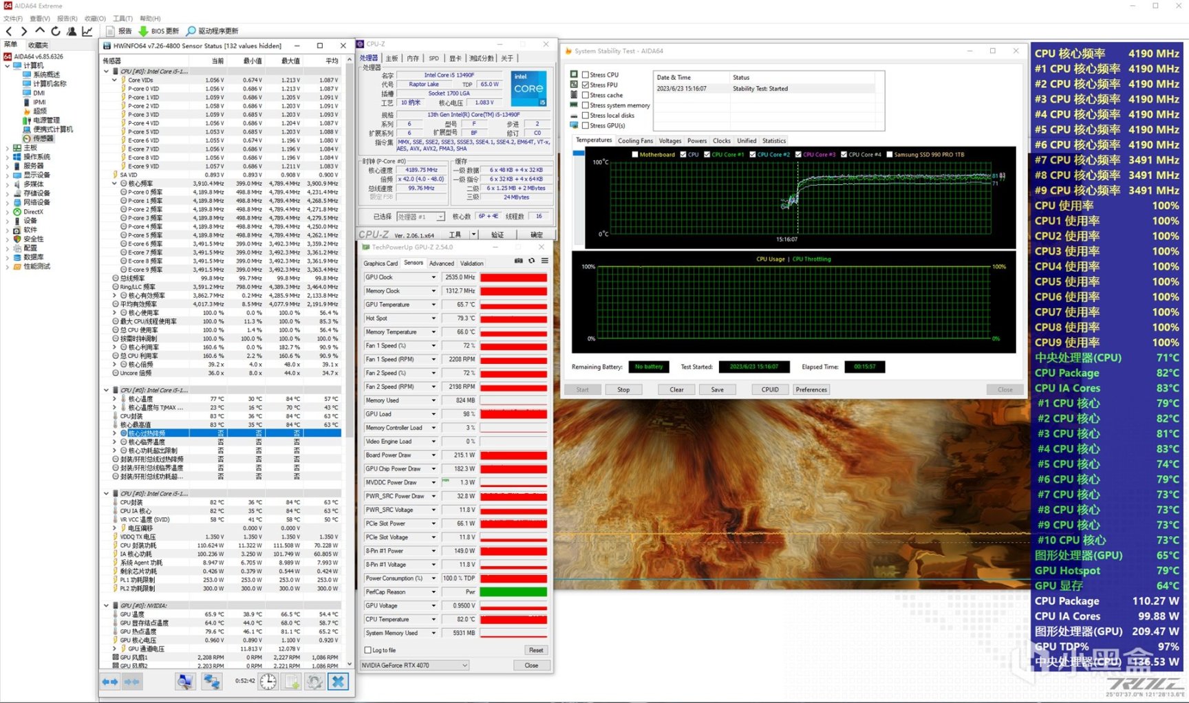1189x703 pixels.
Task: Switch to 收藏夹 tab in AIDA64
Action: click(38, 45)
